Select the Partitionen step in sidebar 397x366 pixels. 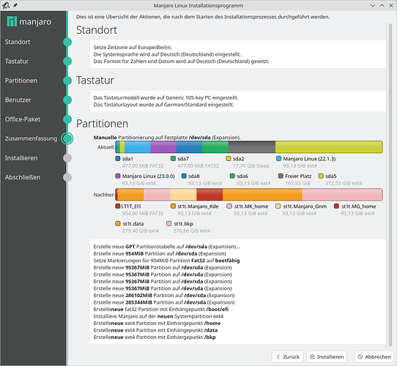tap(21, 81)
